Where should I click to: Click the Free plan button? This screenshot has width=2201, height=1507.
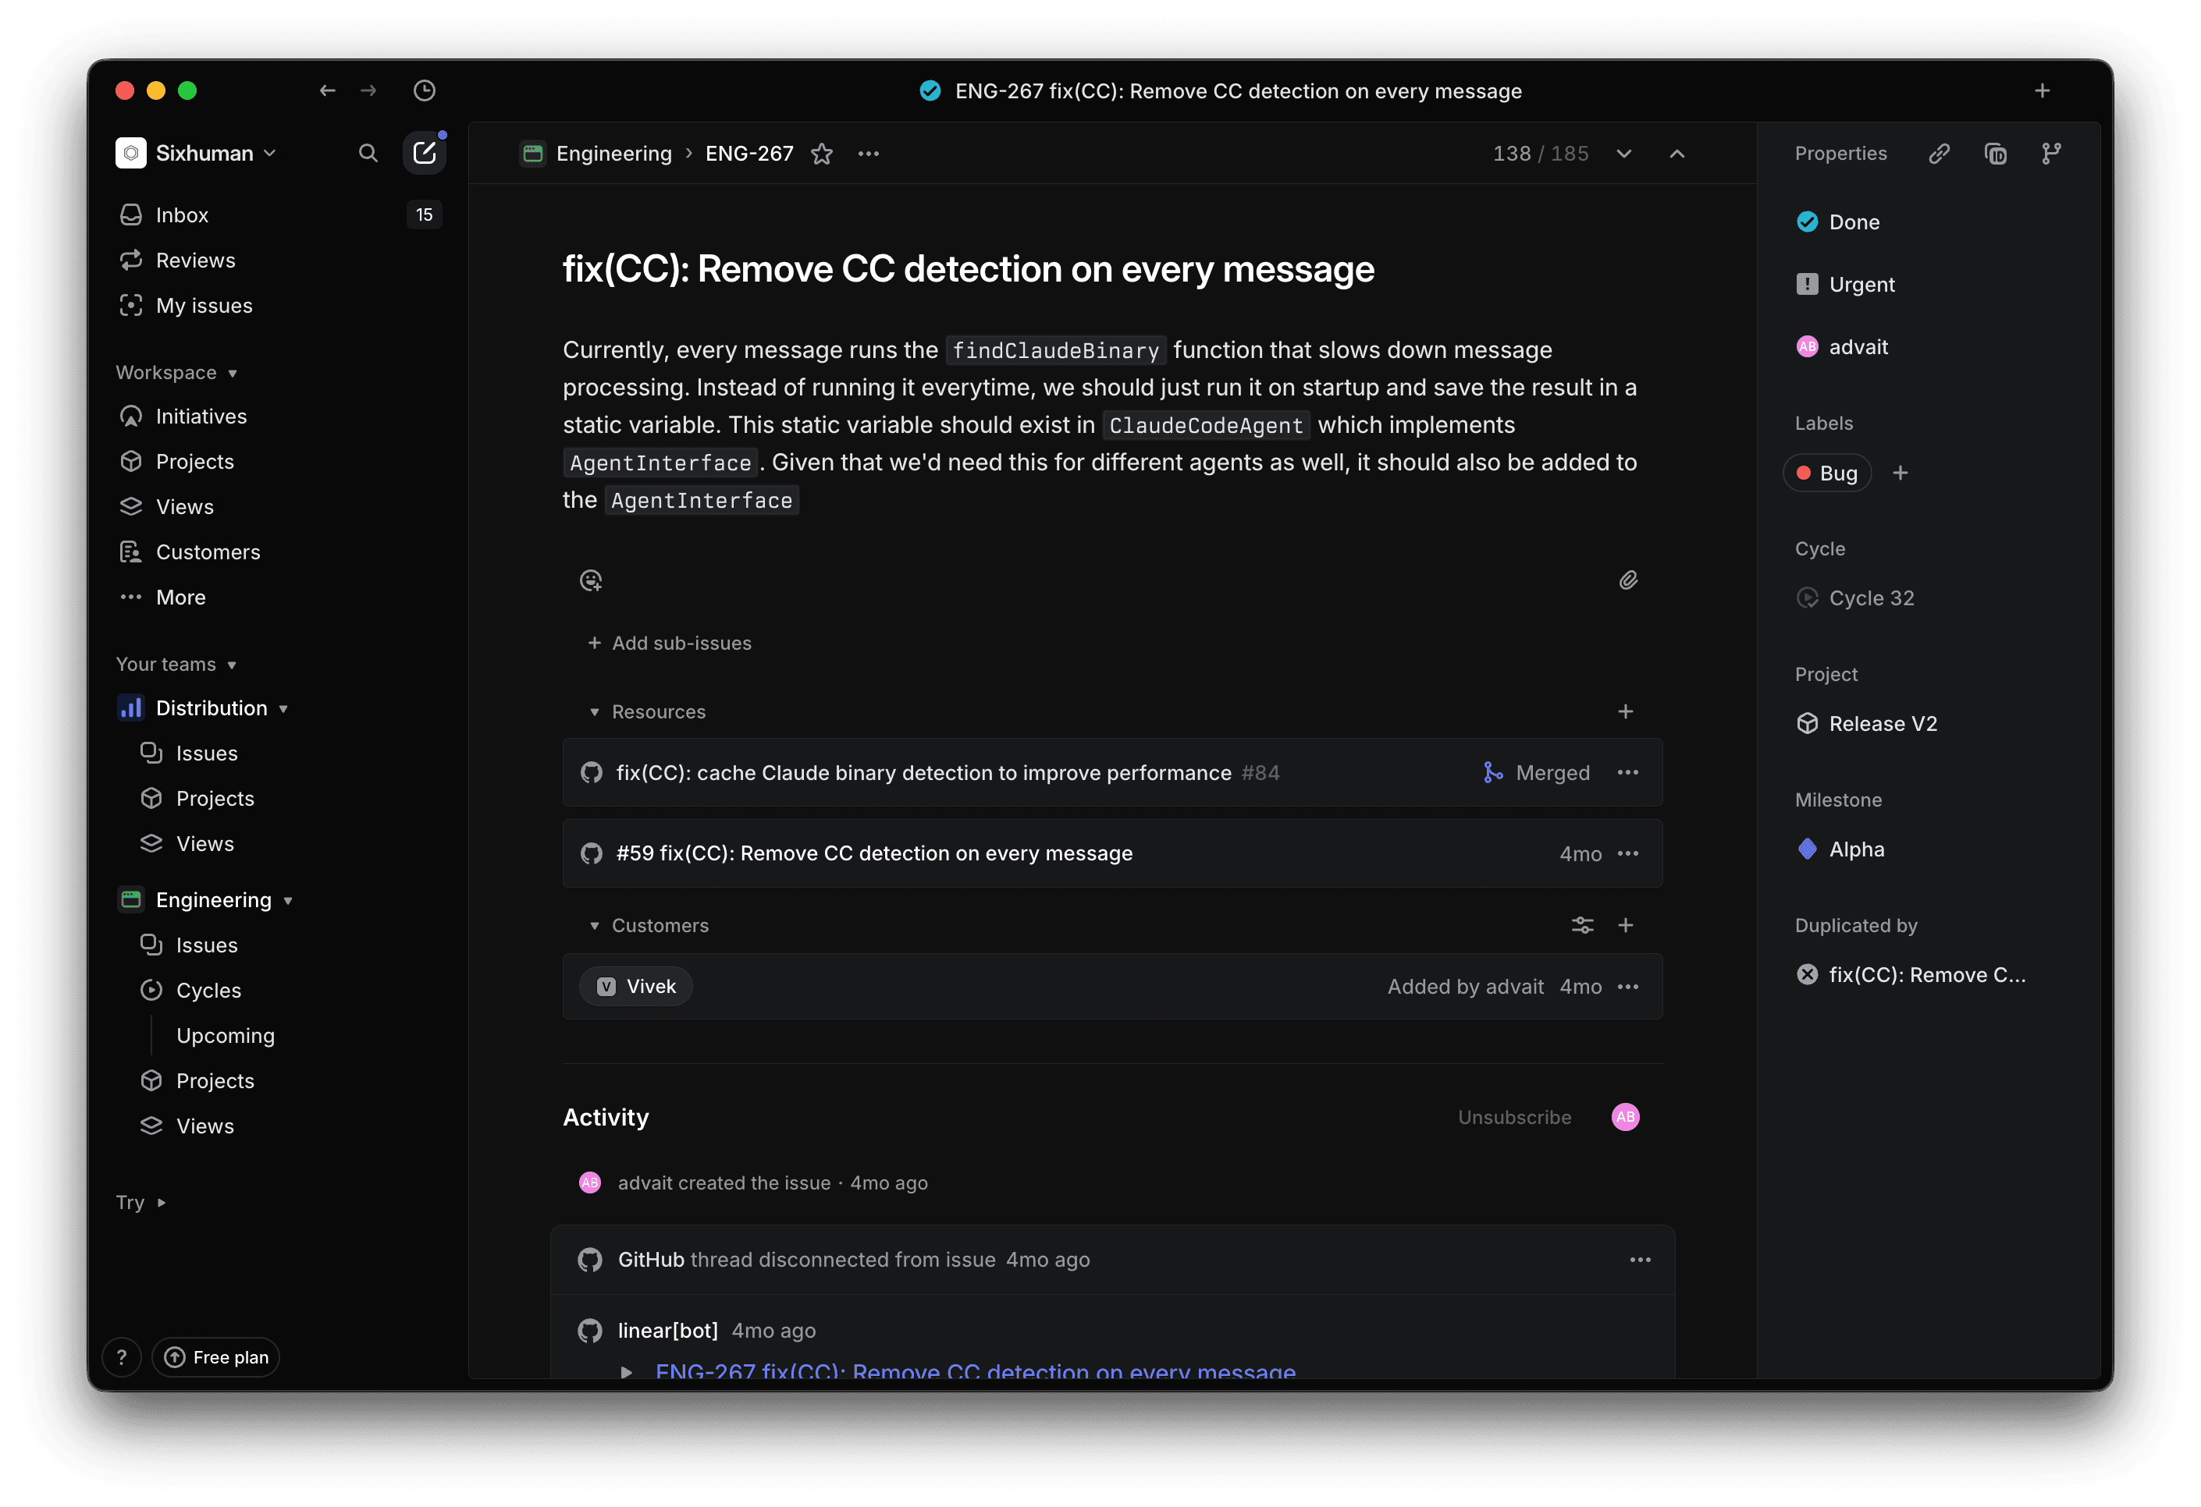(x=216, y=1357)
